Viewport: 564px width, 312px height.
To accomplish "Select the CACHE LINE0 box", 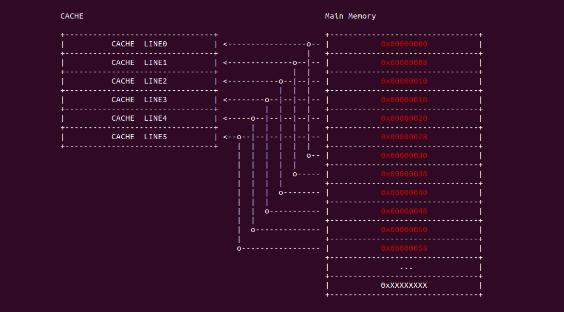I will [139, 44].
